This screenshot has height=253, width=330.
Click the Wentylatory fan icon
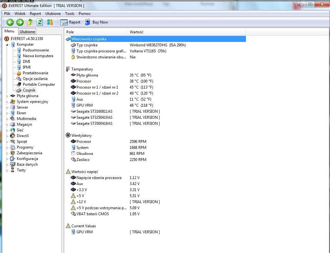pyautogui.click(x=68, y=135)
